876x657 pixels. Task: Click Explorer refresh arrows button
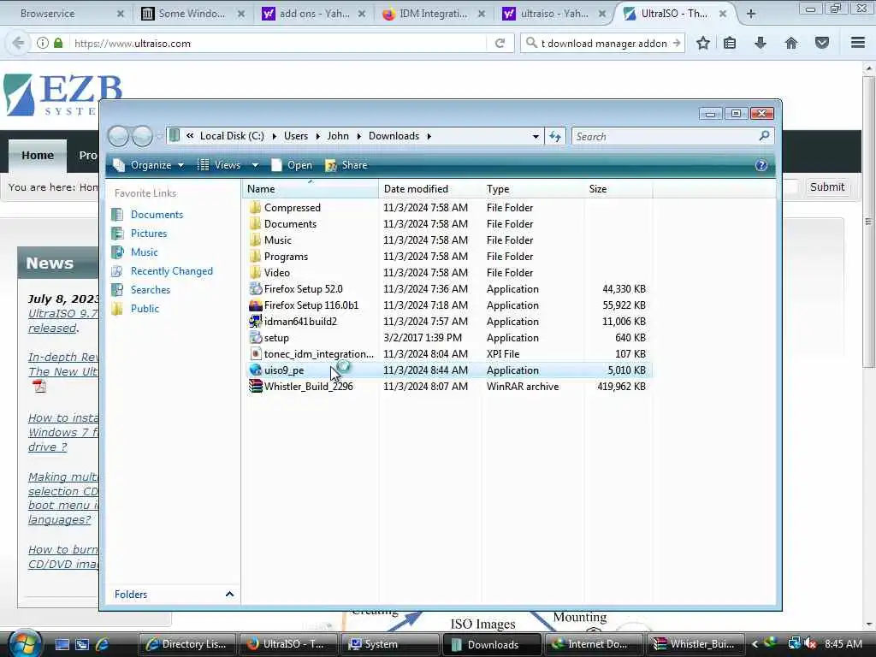point(554,136)
